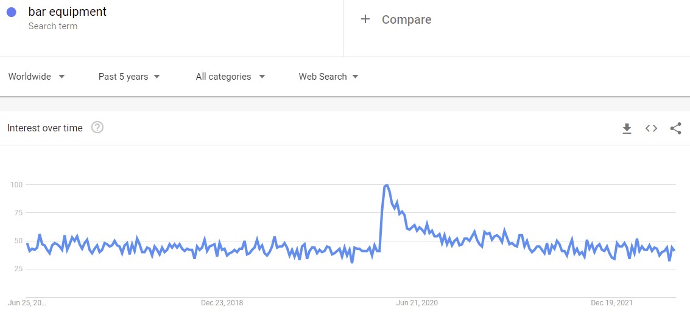
Task: Edit the bar equipment search term
Action: (x=68, y=12)
